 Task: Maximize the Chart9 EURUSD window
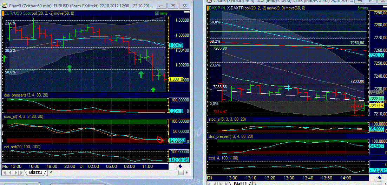tap(173, 6)
